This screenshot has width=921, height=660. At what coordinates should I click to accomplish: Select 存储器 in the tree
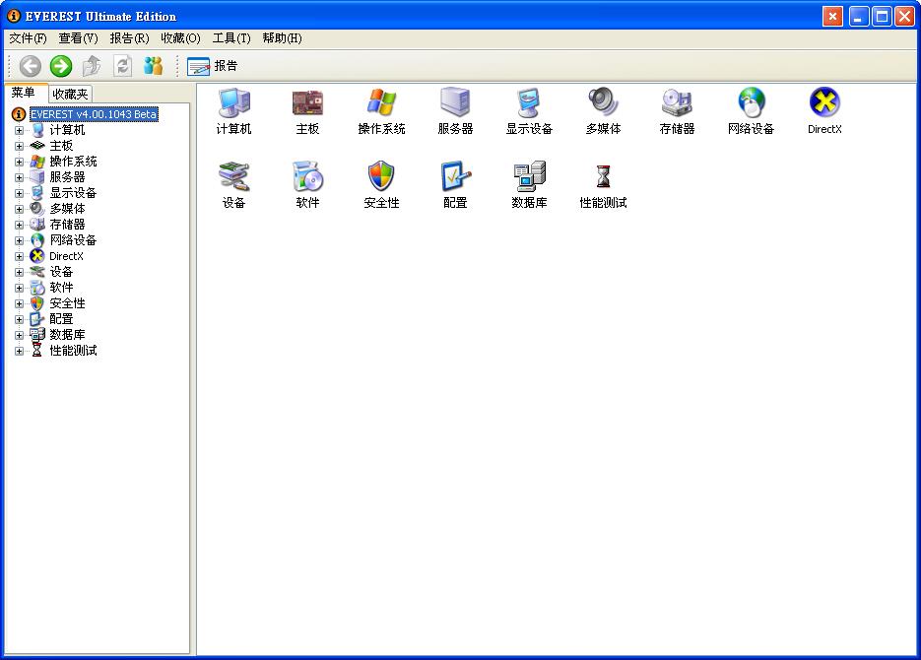[67, 225]
